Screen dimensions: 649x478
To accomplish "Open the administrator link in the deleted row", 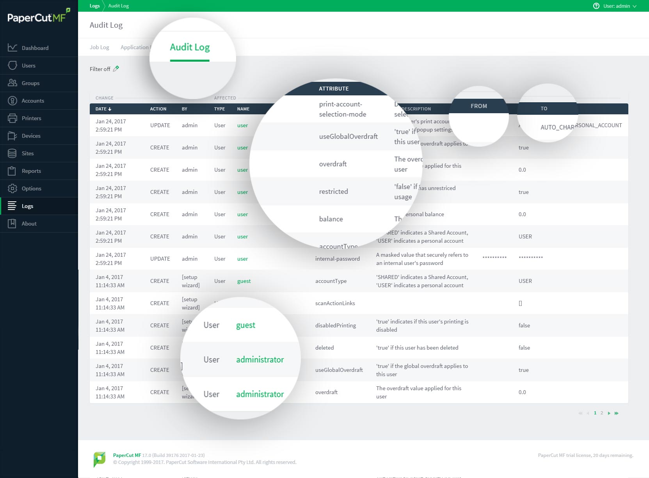I will pos(260,359).
